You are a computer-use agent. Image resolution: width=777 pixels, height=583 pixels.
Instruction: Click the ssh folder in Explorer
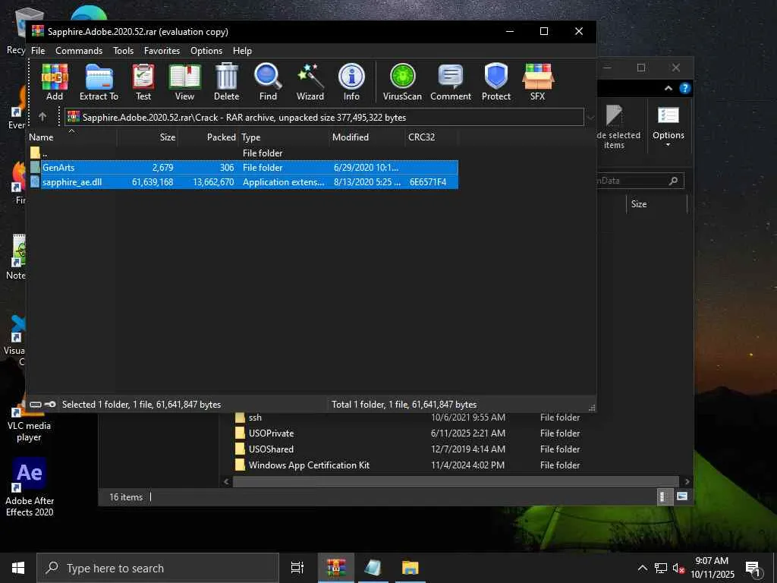point(255,418)
